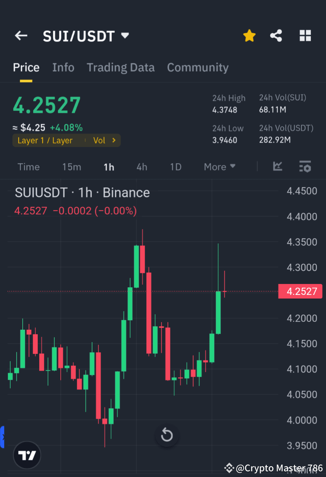Open chart display settings icon beside indicators

pyautogui.click(x=305, y=167)
